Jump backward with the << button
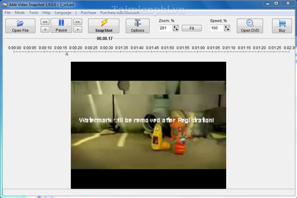This screenshot has height=198, width=297. (45, 22)
